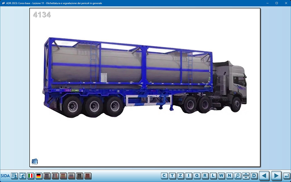Open the magnifier search tool
This screenshot has width=291, height=182.
(x=238, y=176)
